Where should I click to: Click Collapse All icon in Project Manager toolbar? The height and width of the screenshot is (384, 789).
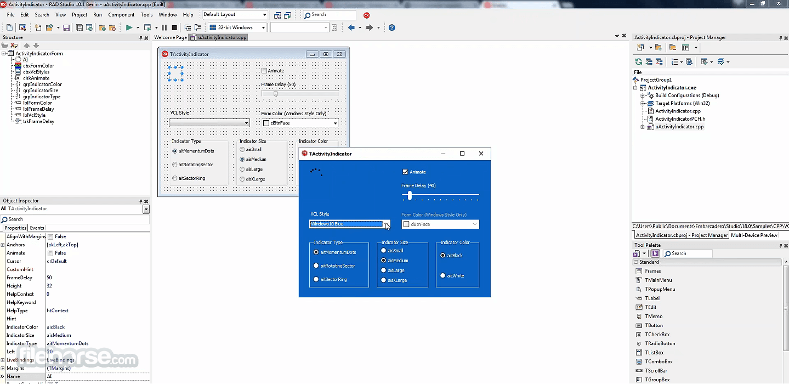click(659, 62)
